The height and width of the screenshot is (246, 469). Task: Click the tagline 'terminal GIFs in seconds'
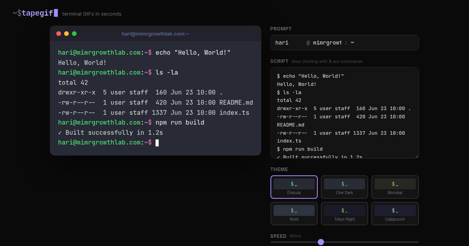[92, 14]
